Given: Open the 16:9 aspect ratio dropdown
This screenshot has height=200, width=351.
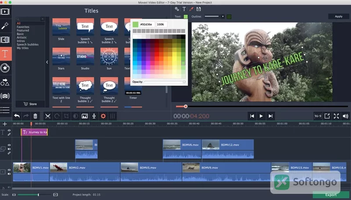Looking at the screenshot, I should (318, 116).
